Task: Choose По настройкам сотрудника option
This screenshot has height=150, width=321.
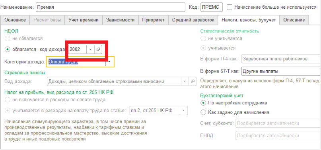Action: coord(203,103)
